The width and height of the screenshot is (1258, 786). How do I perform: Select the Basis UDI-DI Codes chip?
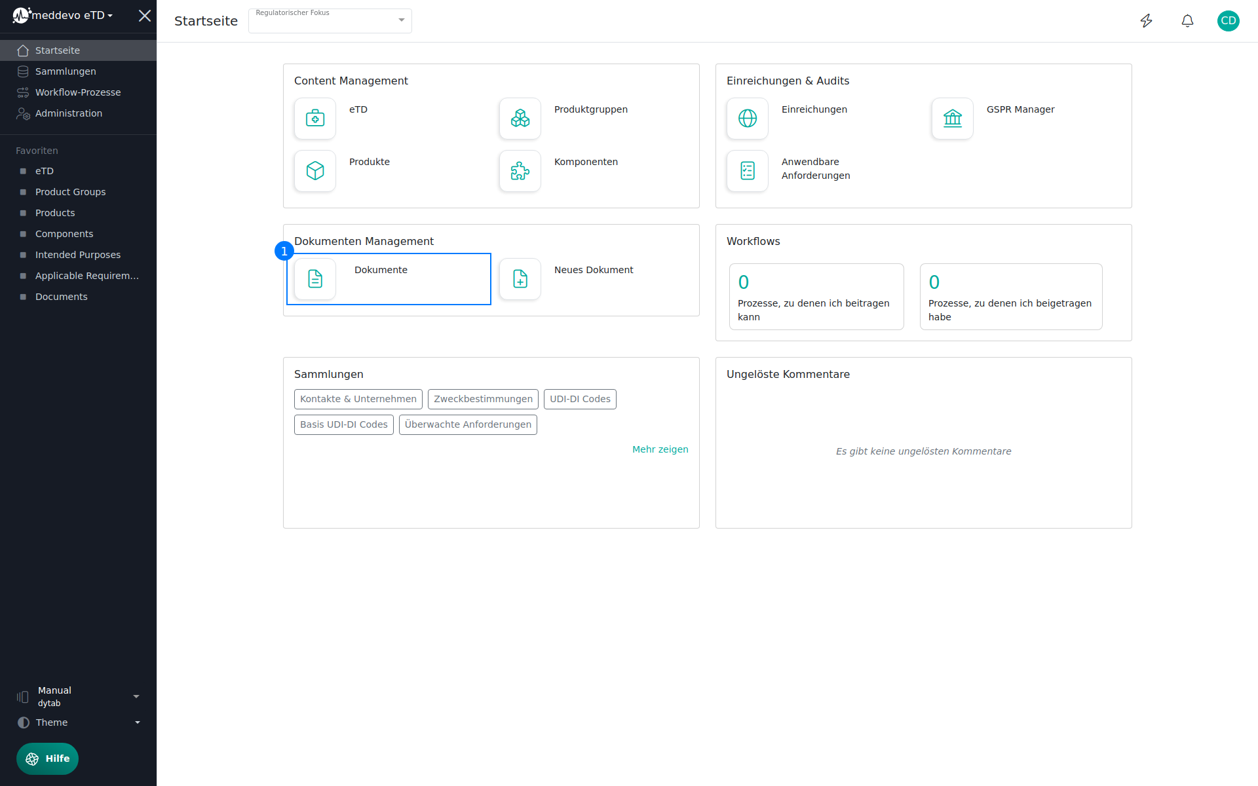click(x=344, y=424)
